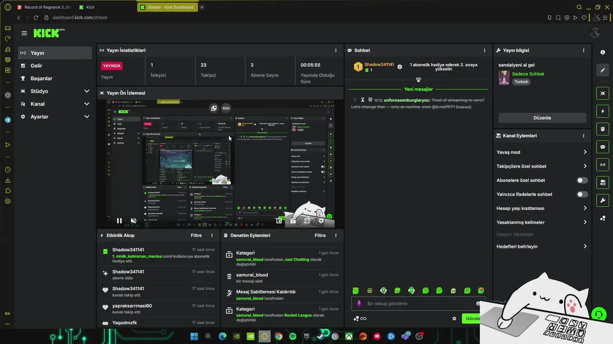Collapse the pinned gift leaderboard in chat

pos(418,80)
